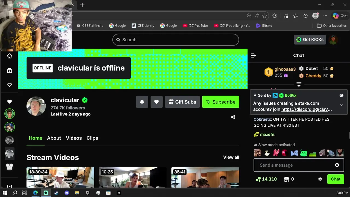Switch to the Videos tab
This screenshot has height=197, width=350.
[74, 138]
